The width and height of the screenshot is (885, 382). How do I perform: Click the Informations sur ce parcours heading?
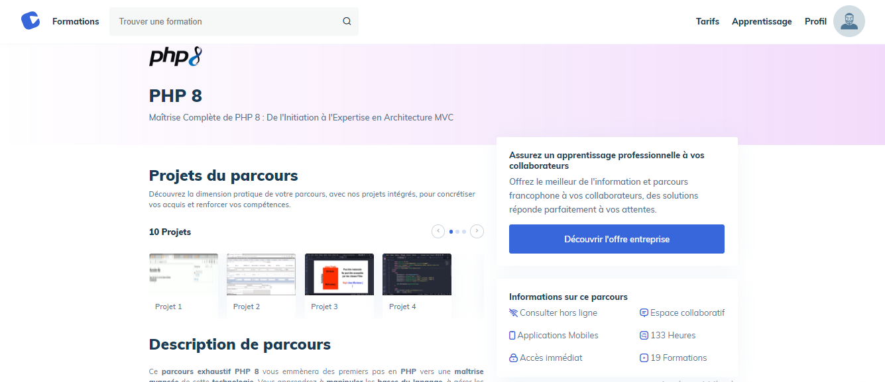coord(568,297)
